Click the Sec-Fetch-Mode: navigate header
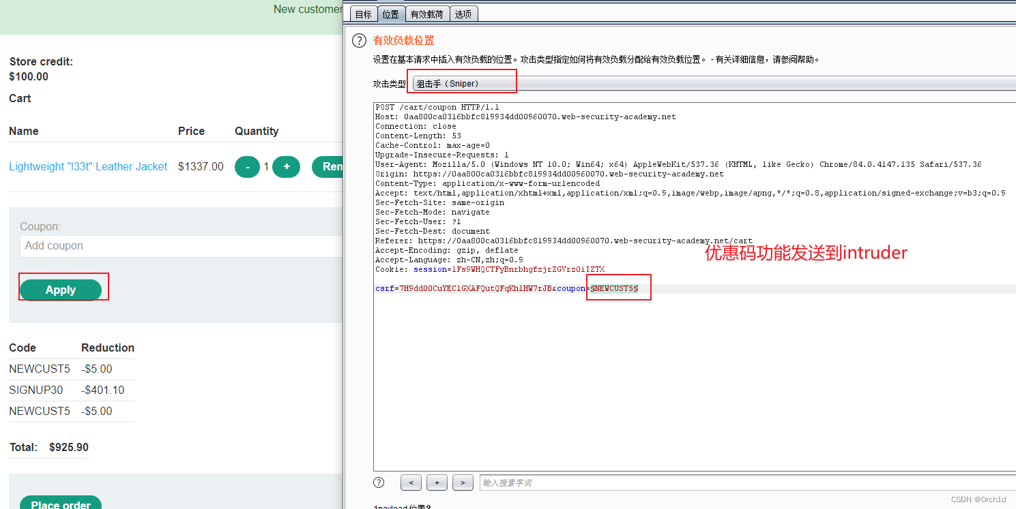The image size is (1016, 509). (432, 212)
